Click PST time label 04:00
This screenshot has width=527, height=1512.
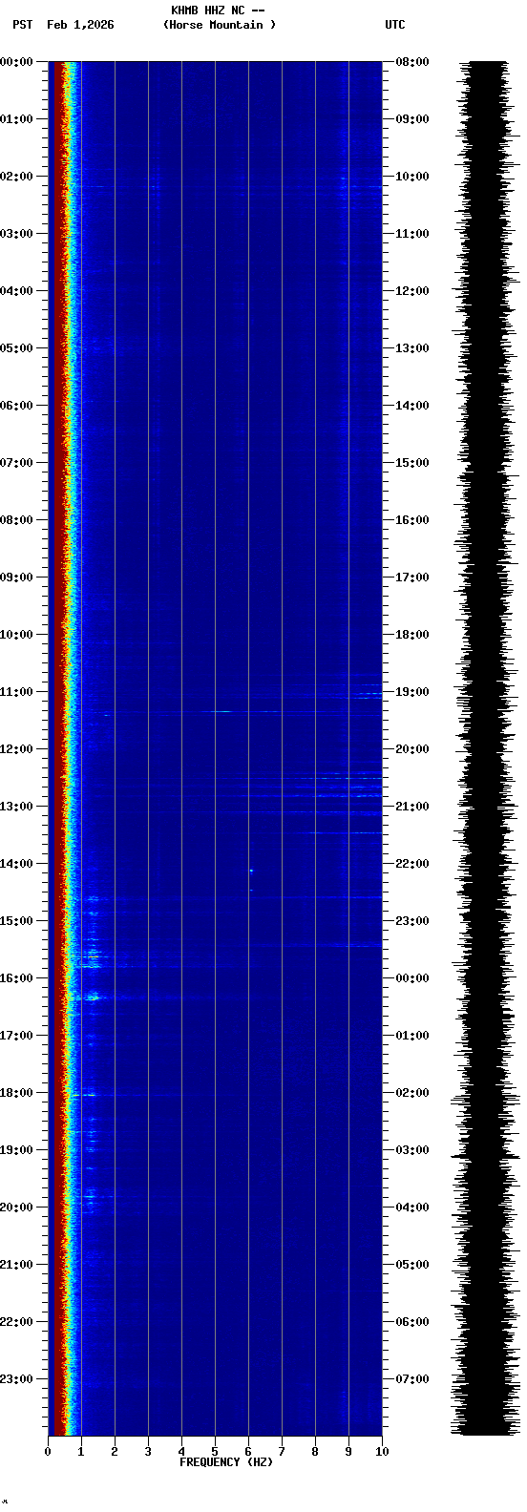click(16, 291)
